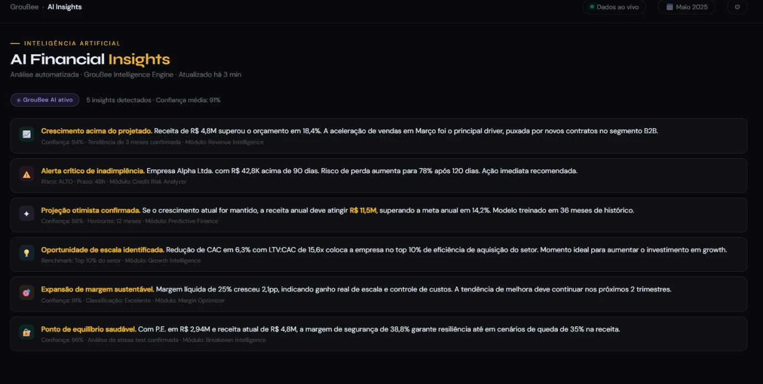Screen dimensions: 763x384
Task: Select AI Insights breadcrumb item
Action: coord(64,7)
